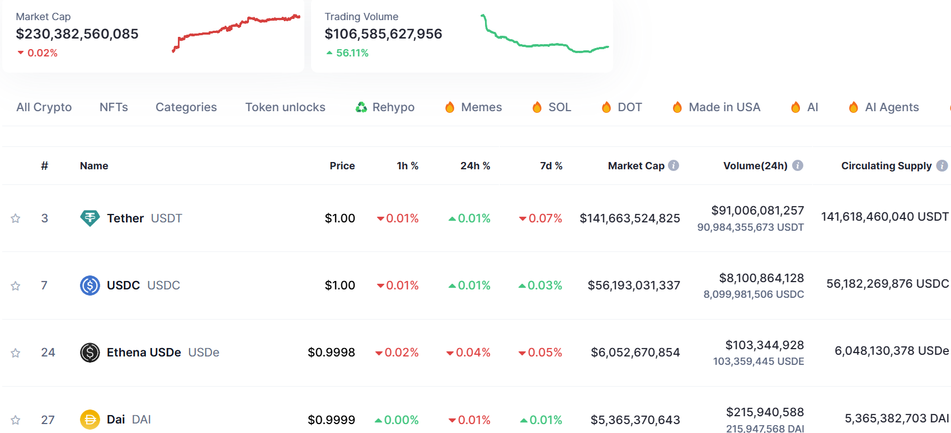Add USDC to watchlist via star icon

click(15, 285)
